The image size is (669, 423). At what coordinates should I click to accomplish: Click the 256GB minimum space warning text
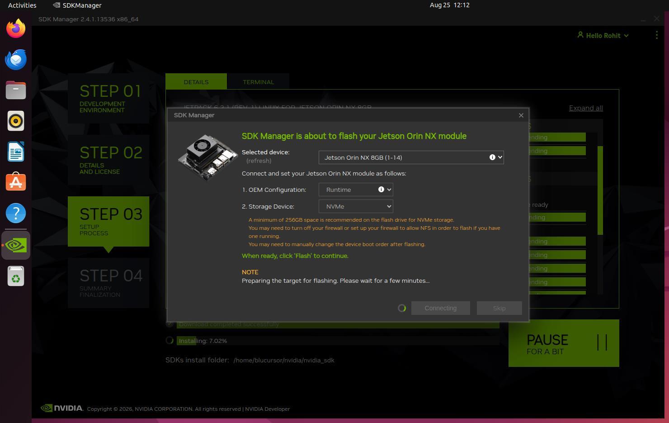[351, 220]
